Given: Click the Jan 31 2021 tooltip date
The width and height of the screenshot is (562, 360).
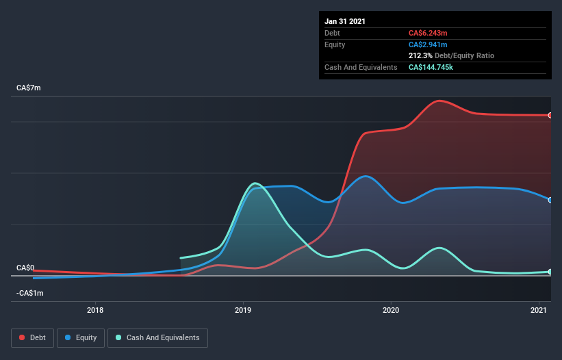Looking at the screenshot, I should [x=345, y=21].
